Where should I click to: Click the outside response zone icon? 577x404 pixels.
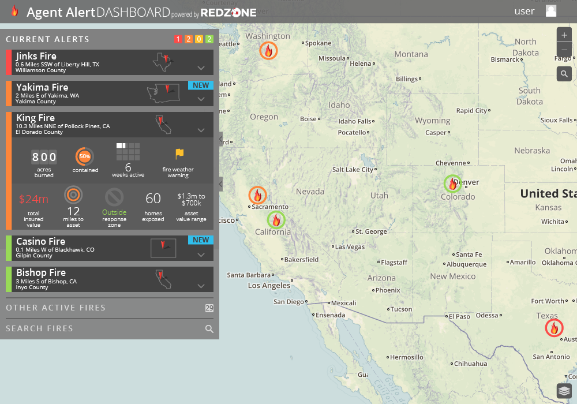pos(114,197)
